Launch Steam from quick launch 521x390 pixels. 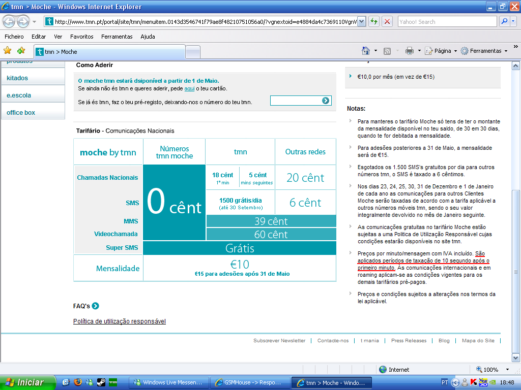(101, 382)
